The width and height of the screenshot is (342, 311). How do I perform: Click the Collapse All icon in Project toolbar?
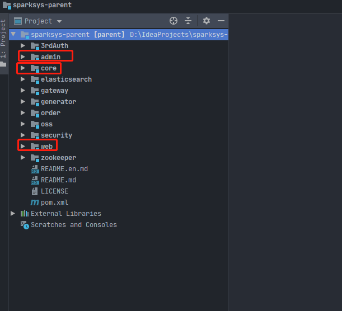point(188,21)
